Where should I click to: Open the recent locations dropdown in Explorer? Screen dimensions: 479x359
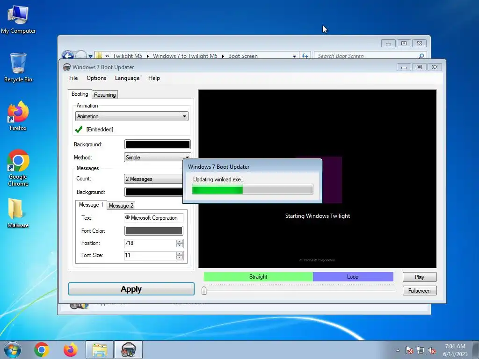pyautogui.click(x=90, y=56)
